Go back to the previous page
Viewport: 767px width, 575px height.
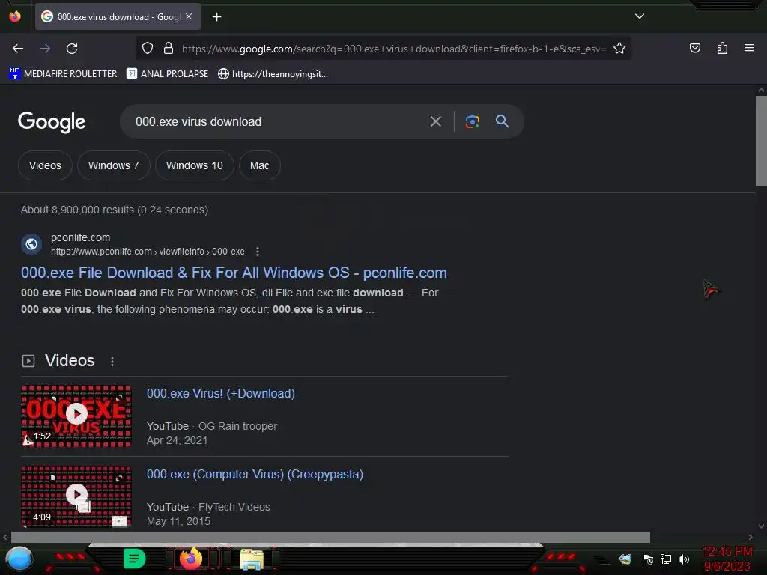click(18, 49)
